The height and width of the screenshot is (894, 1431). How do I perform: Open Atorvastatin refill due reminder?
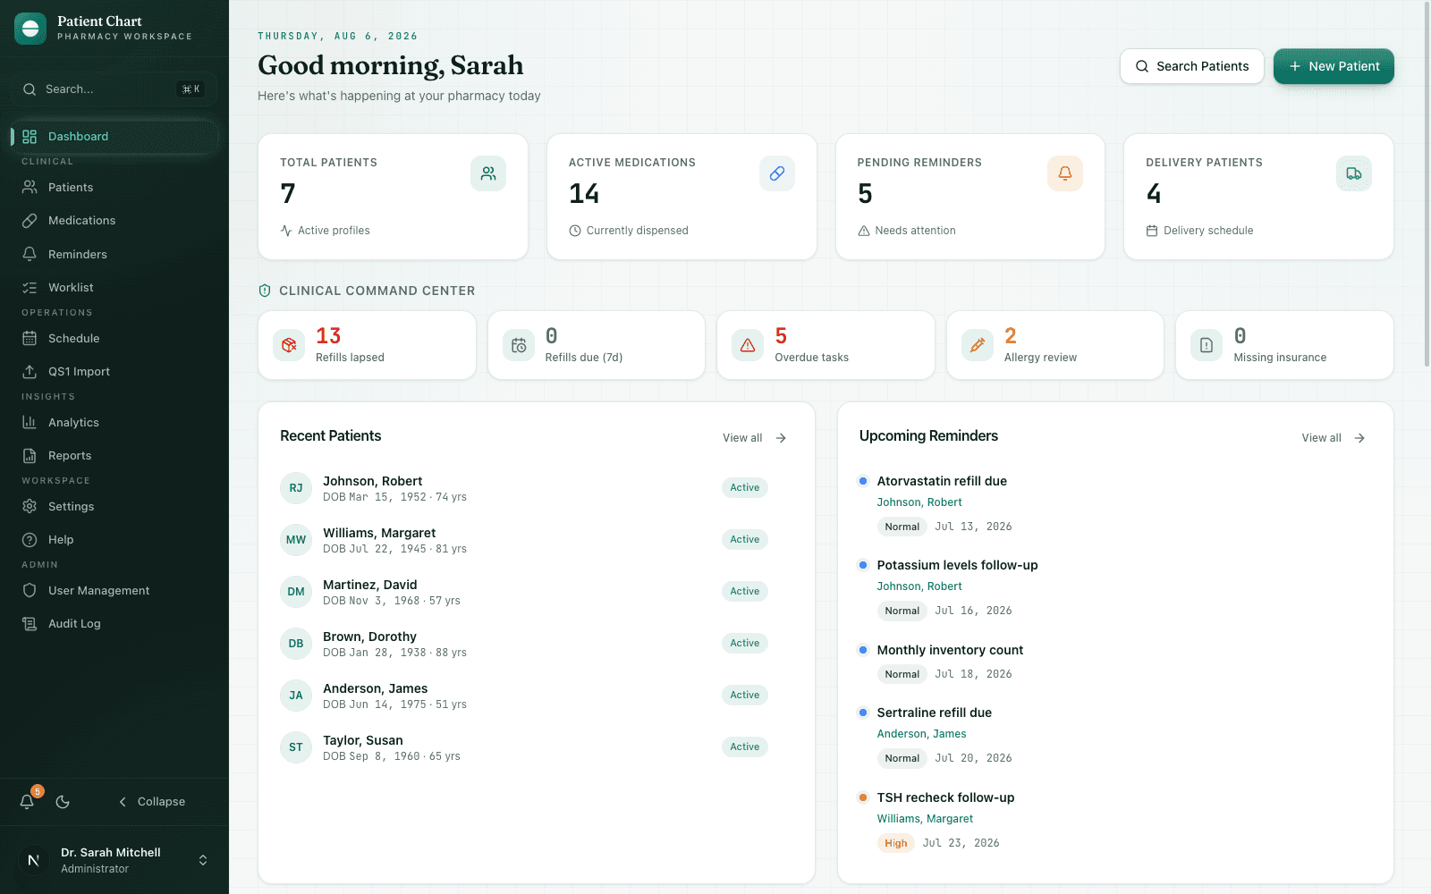942,481
